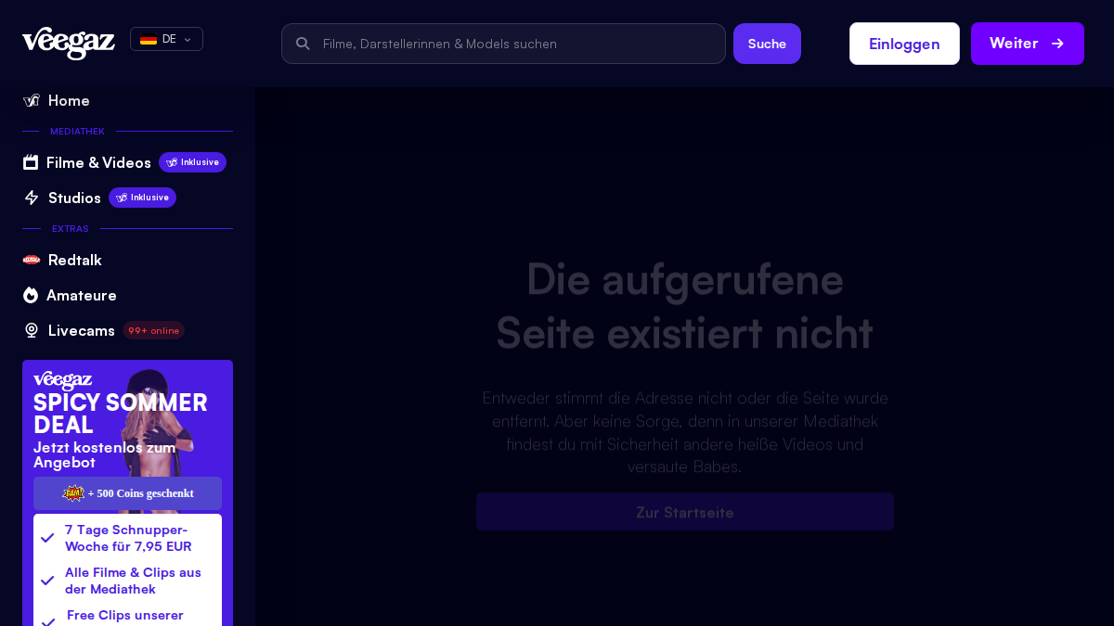Click the arrow icon in Weiter button
The width and height of the screenshot is (1114, 626).
point(1057,44)
